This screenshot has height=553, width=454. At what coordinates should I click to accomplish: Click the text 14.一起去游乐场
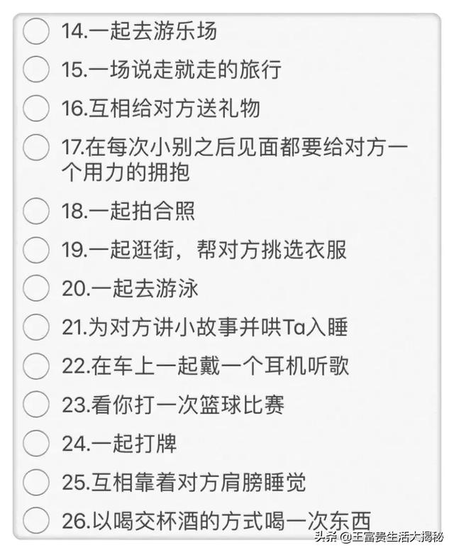click(139, 31)
